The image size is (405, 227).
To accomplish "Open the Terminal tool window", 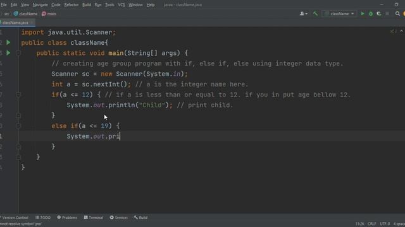I will [x=94, y=218].
